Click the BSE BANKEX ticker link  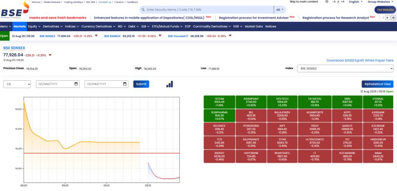[112, 36]
